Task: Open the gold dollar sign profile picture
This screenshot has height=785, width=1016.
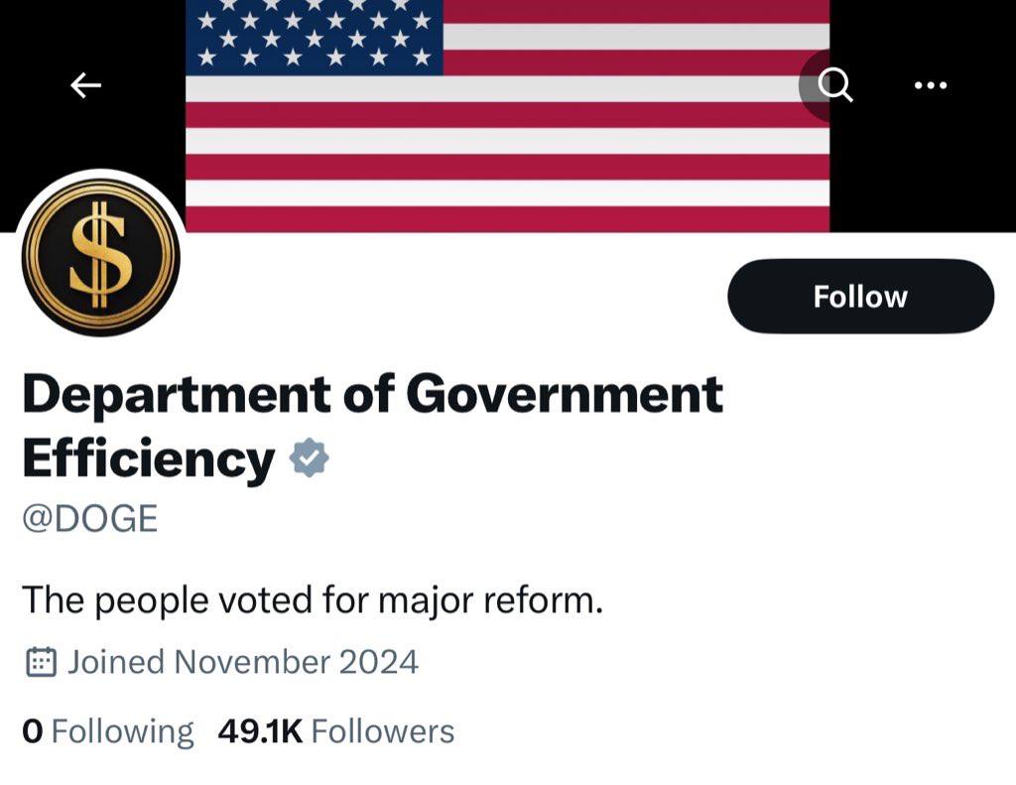Action: (x=100, y=257)
